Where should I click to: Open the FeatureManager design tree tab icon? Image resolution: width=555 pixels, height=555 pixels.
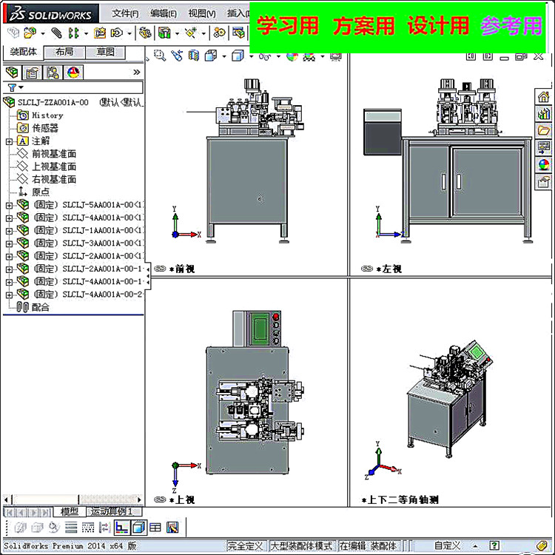pos(12,73)
